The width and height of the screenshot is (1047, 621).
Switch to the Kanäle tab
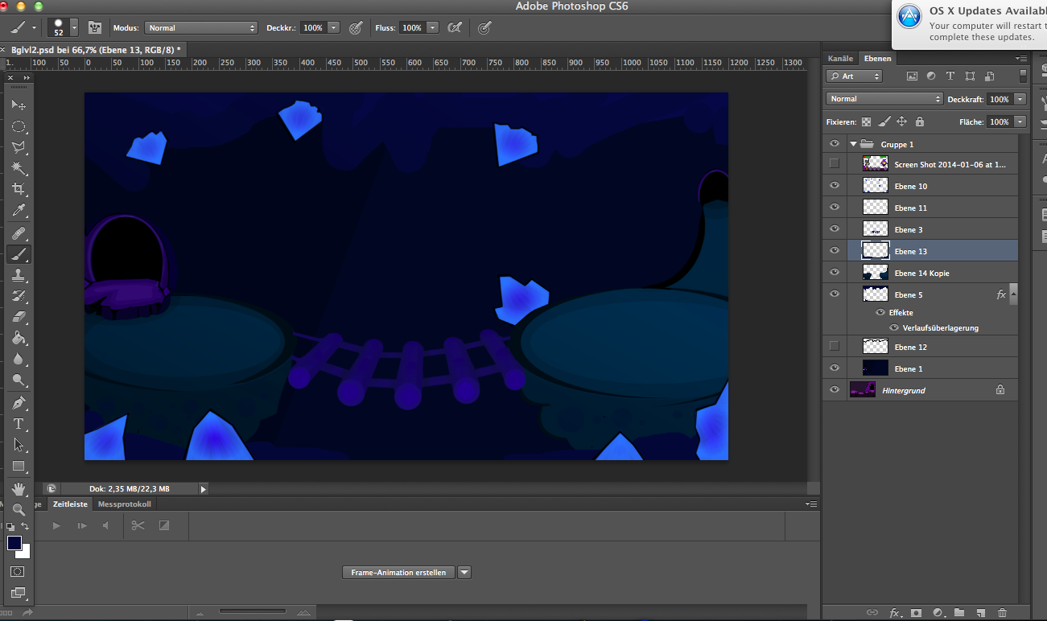click(840, 58)
